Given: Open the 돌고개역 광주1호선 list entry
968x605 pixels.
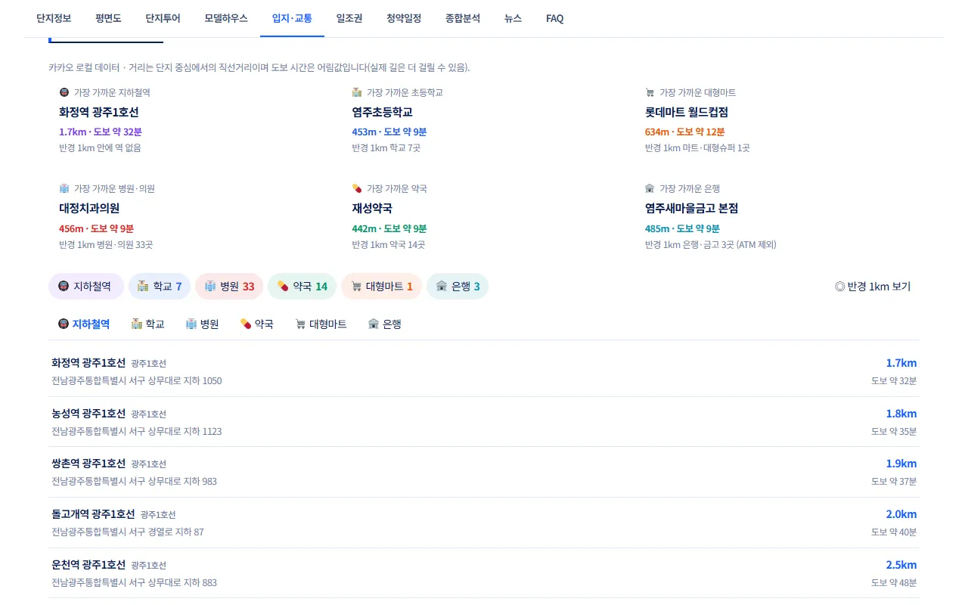Looking at the screenshot, I should tap(484, 523).
